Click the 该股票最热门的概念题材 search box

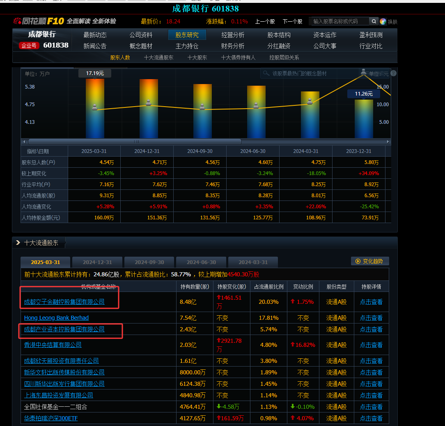point(310,73)
